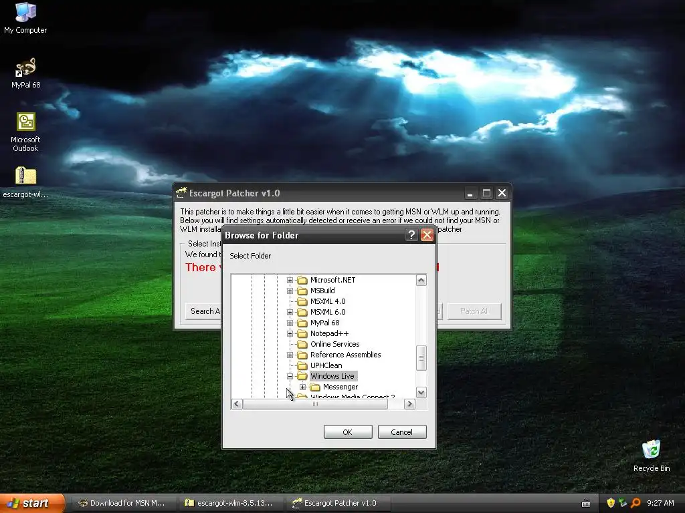Open the Start menu

point(32,503)
